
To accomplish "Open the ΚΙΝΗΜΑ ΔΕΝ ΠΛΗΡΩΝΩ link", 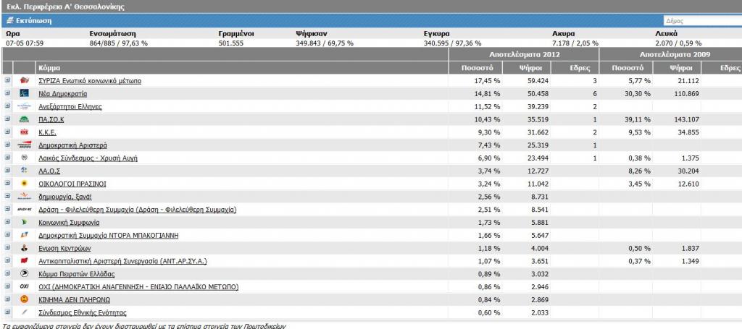I will pyautogui.click(x=75, y=299).
